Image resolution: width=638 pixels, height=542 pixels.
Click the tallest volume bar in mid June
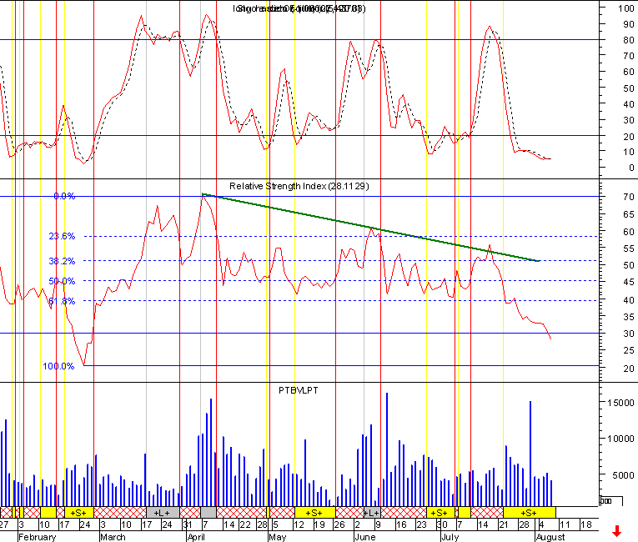pos(387,449)
